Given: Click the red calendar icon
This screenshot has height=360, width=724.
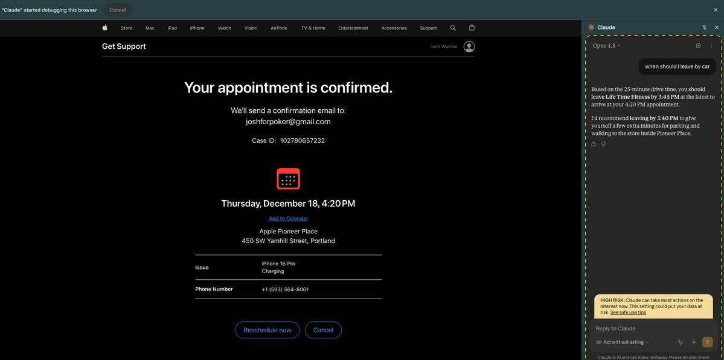Looking at the screenshot, I should click(289, 178).
